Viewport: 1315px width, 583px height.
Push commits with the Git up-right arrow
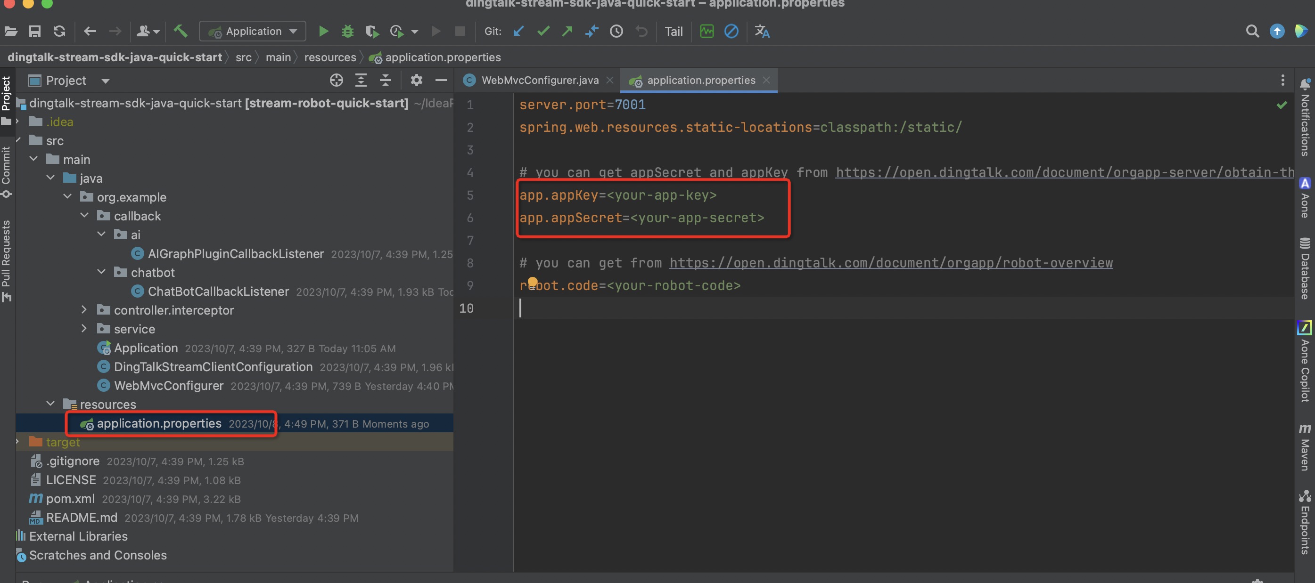tap(567, 32)
